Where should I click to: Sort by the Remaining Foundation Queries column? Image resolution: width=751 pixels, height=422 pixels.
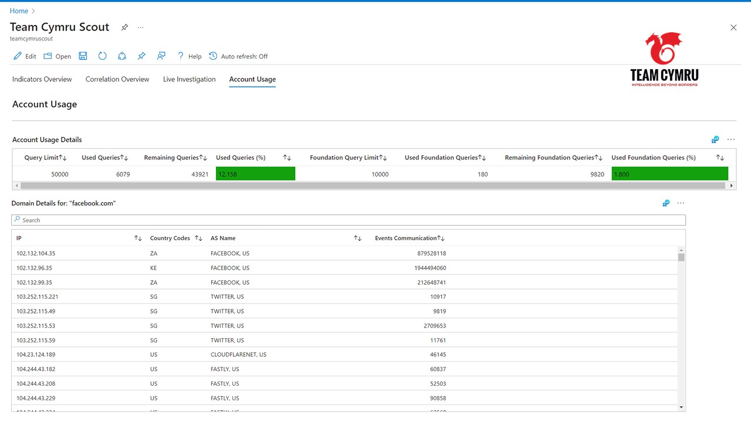coord(554,158)
